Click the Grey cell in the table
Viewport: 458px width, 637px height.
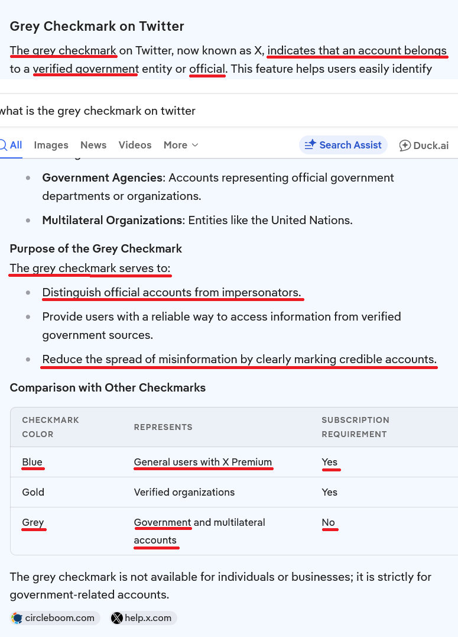point(33,522)
